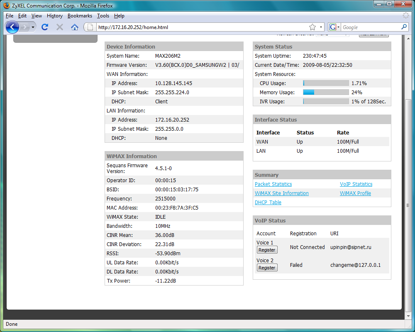Image resolution: width=415 pixels, height=332 pixels.
Task: Click the BSID value 00:00:15:03:17:75
Action: click(x=176, y=190)
